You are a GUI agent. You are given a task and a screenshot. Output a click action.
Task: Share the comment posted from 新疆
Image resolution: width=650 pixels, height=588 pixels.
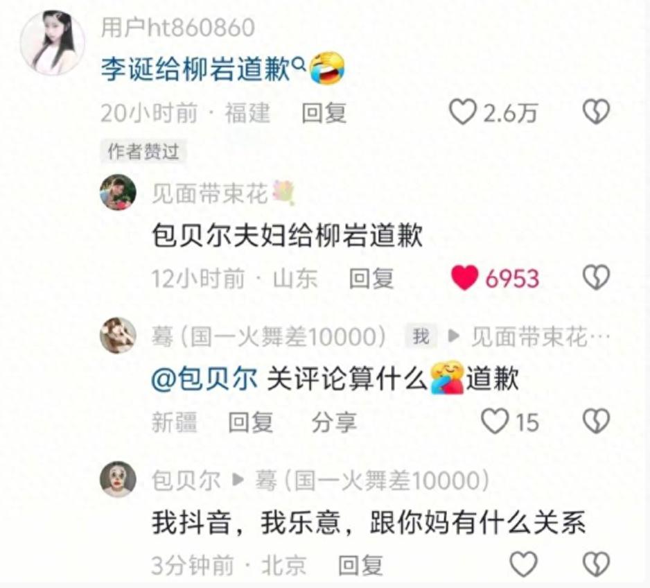click(334, 422)
